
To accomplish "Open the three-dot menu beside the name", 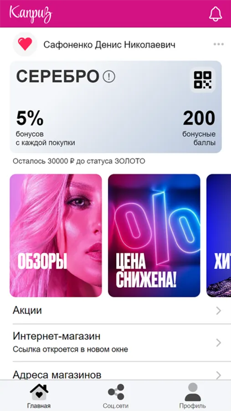I will [x=218, y=44].
